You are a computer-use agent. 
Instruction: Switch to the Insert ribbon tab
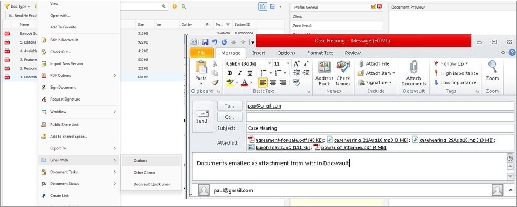coord(259,53)
